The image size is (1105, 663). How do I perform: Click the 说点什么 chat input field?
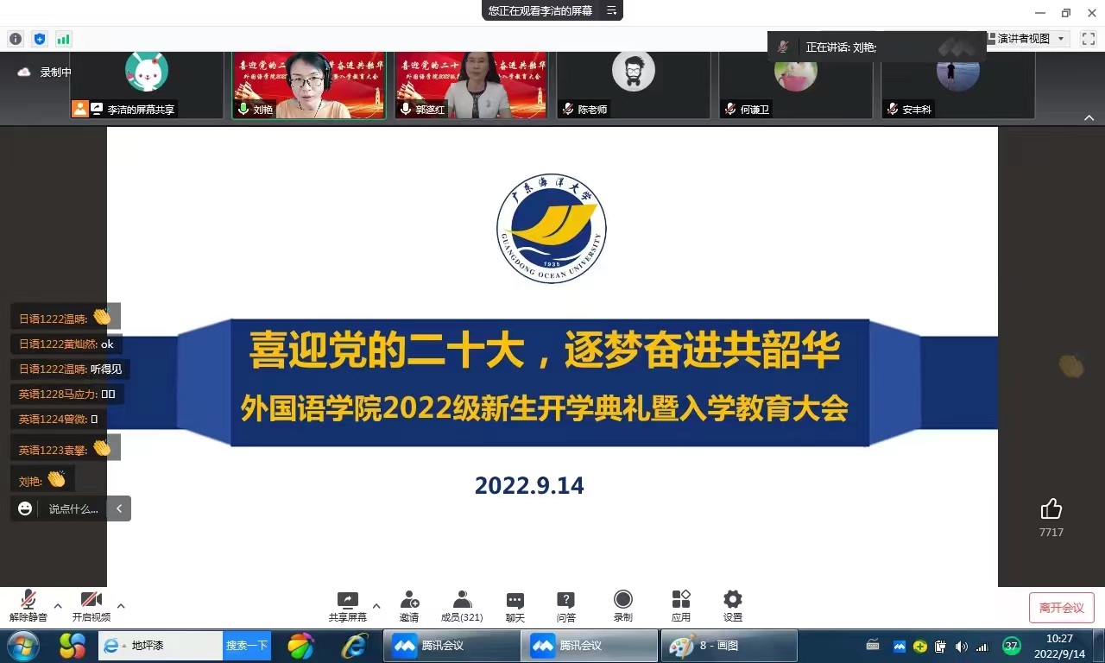point(73,508)
